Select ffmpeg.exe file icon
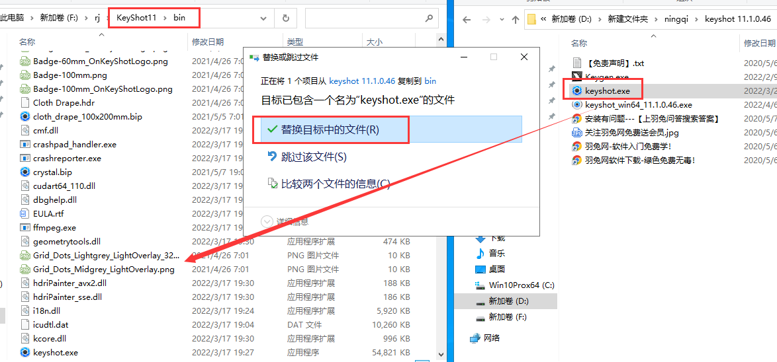The height and width of the screenshot is (362, 777). (24, 228)
